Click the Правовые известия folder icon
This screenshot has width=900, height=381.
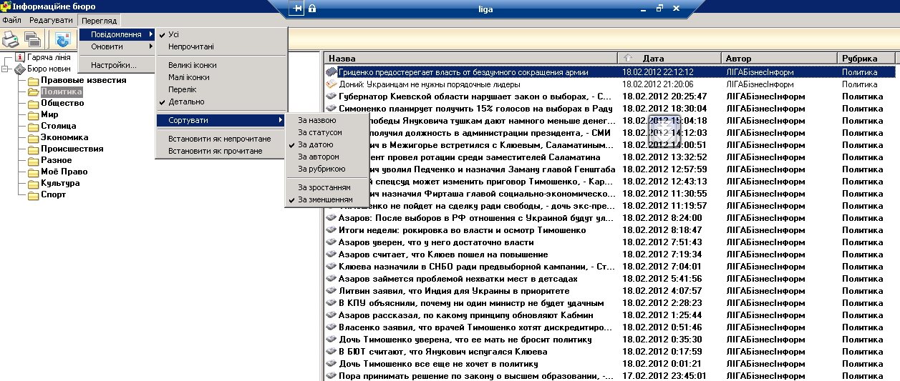[33, 80]
